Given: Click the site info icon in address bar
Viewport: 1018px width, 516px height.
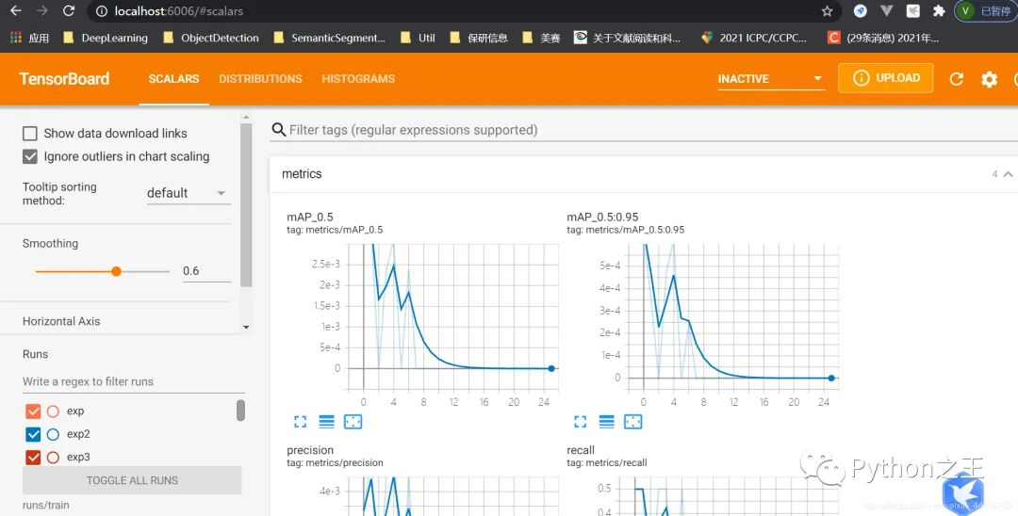Looking at the screenshot, I should (x=101, y=11).
